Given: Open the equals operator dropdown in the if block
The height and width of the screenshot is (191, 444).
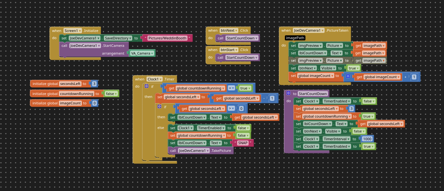Looking at the screenshot, I should tap(231, 88).
